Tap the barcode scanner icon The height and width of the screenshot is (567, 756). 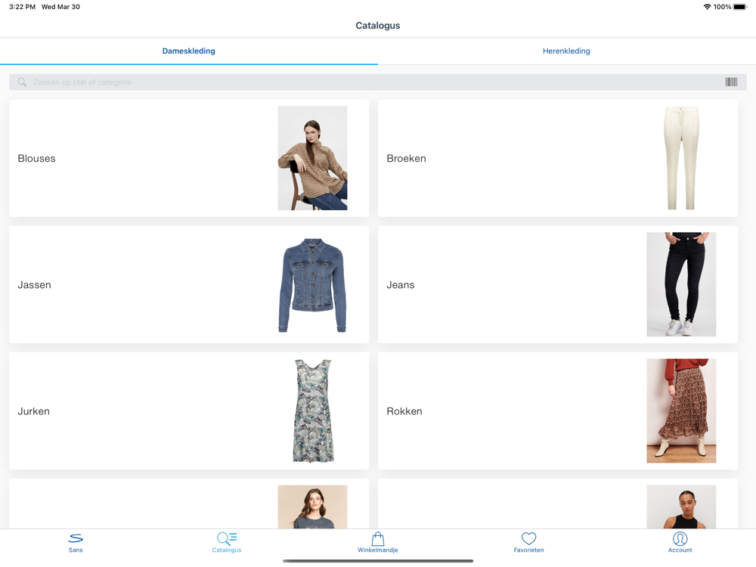[x=731, y=82]
